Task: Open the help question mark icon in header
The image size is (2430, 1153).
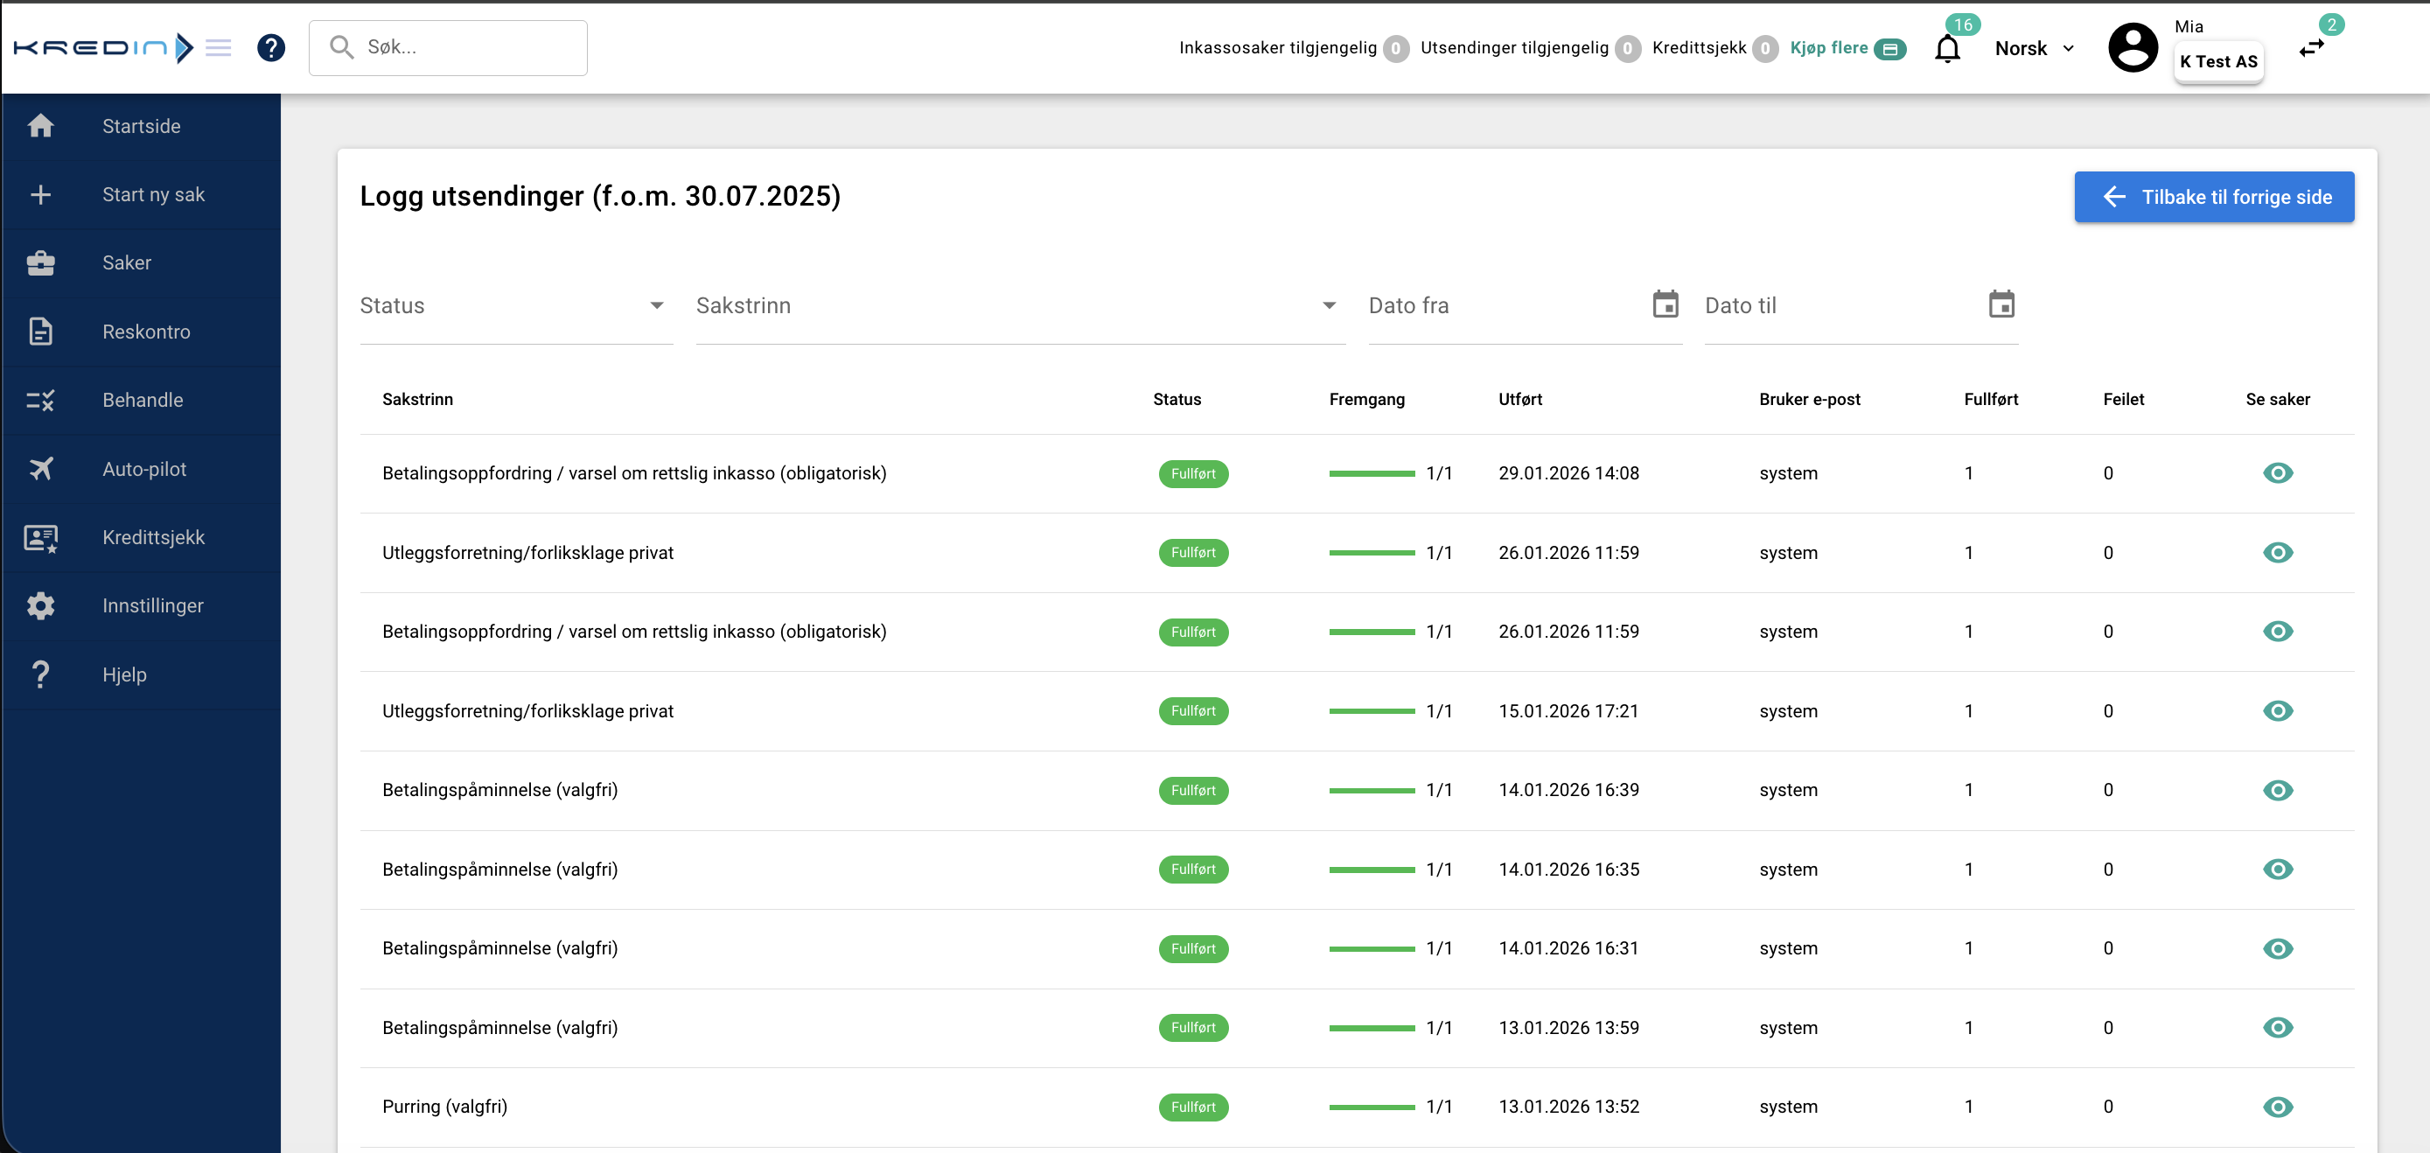Action: [x=271, y=47]
